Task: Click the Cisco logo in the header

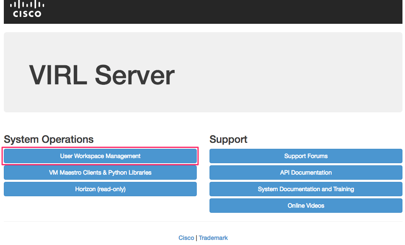Action: coord(27,9)
